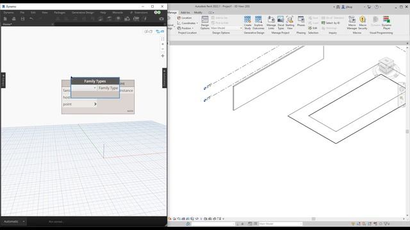Click host input port on node
Image resolution: width=410 pixels, height=230 pixels.
pyautogui.click(x=67, y=97)
